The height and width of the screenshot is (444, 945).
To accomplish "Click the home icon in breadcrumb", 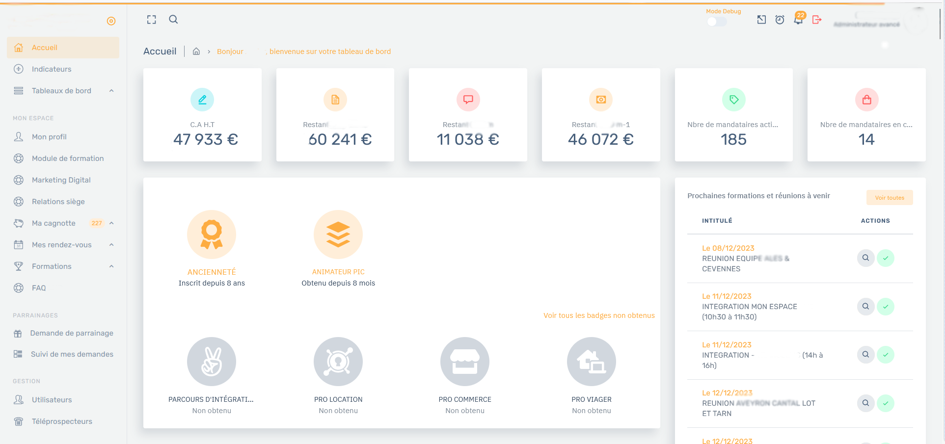I will [196, 52].
